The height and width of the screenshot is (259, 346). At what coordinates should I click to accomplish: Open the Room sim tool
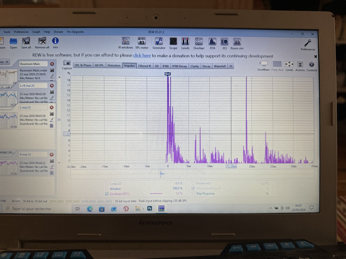237,44
